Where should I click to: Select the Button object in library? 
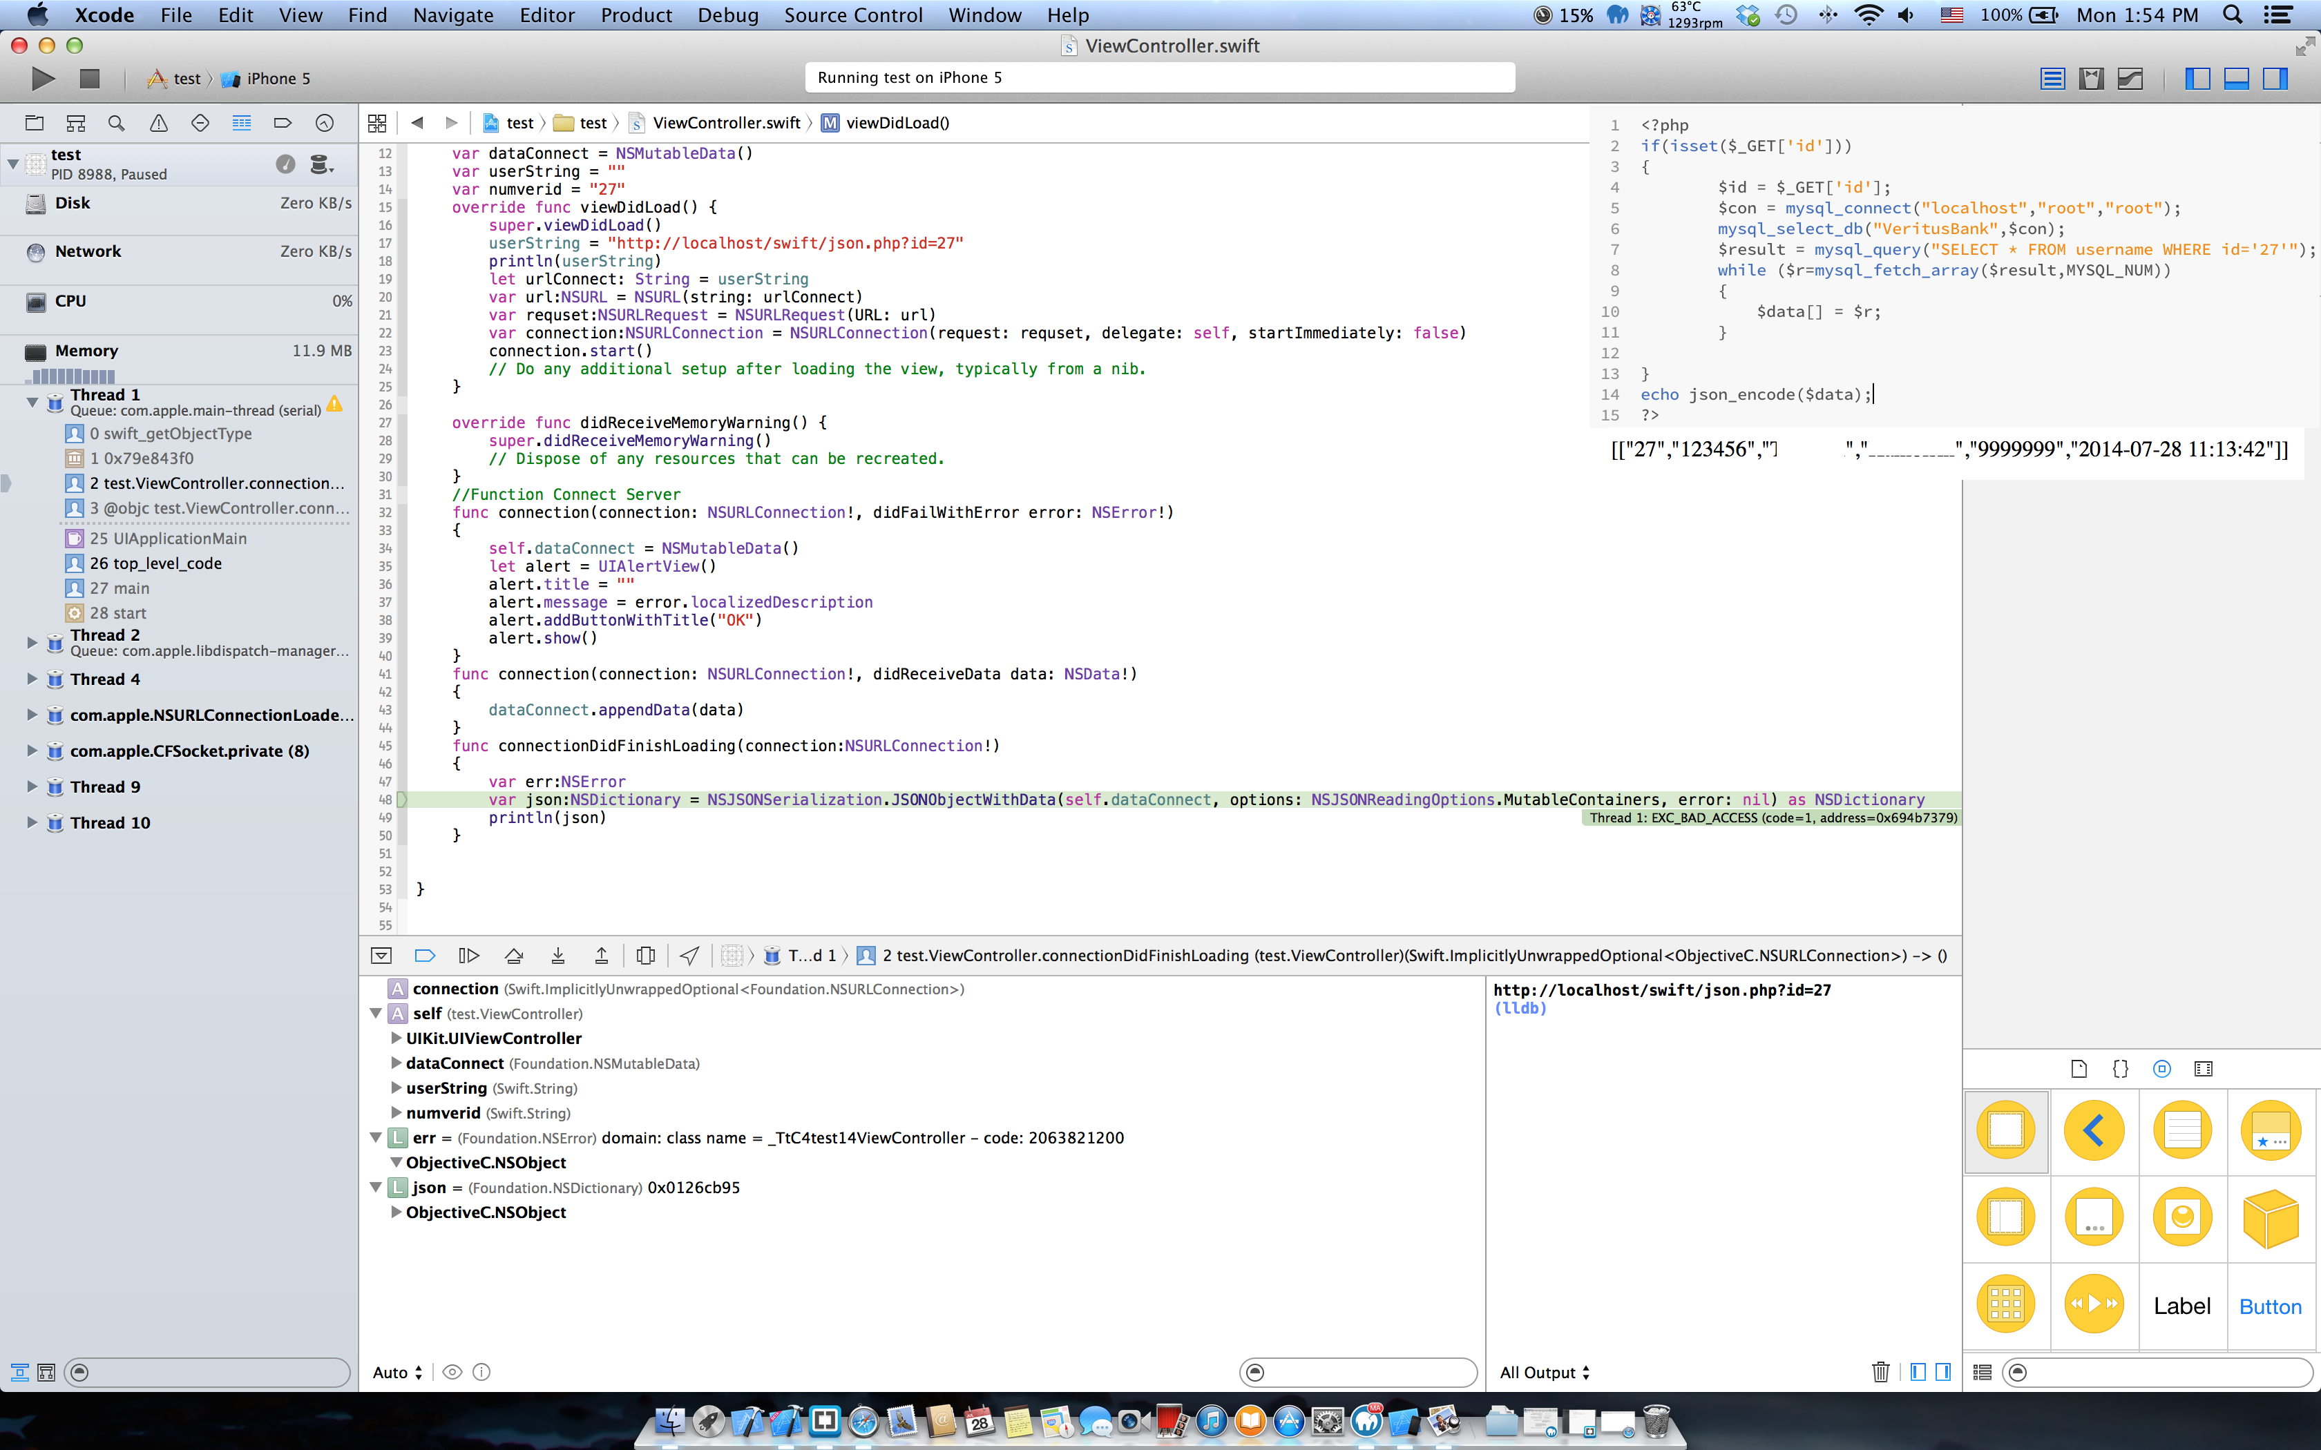coord(2270,1305)
